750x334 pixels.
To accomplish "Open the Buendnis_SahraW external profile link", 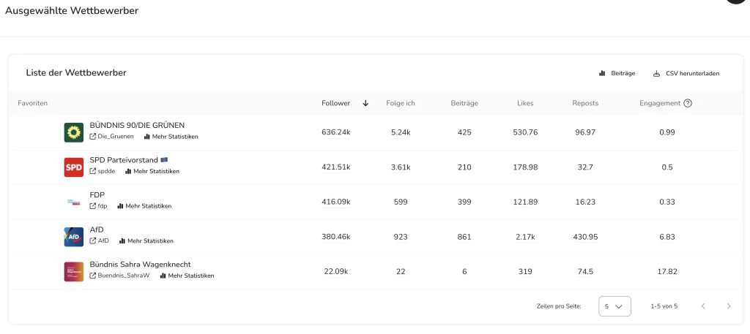I will (119, 276).
